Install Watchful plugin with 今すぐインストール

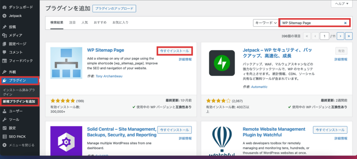[330, 130]
